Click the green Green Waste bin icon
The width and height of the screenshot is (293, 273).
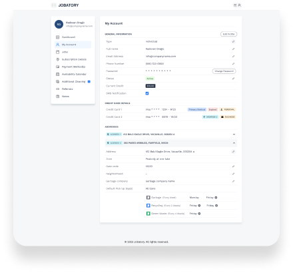click(x=148, y=214)
